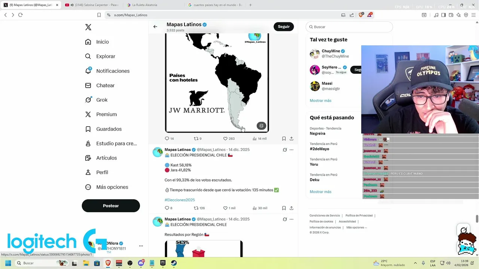479x269 pixels.
Task: Share the JW Marriott map post
Action: 292,139
